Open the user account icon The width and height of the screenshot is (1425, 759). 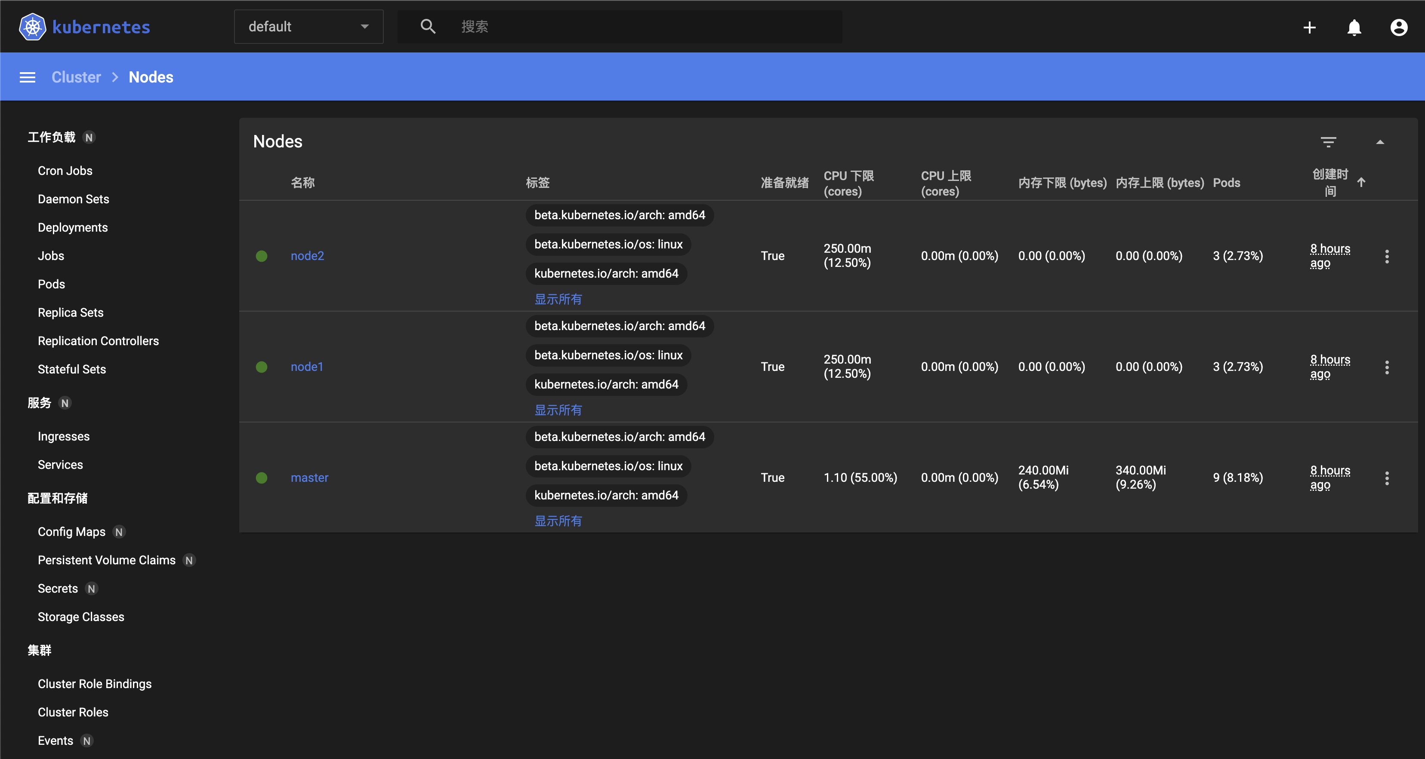point(1398,27)
